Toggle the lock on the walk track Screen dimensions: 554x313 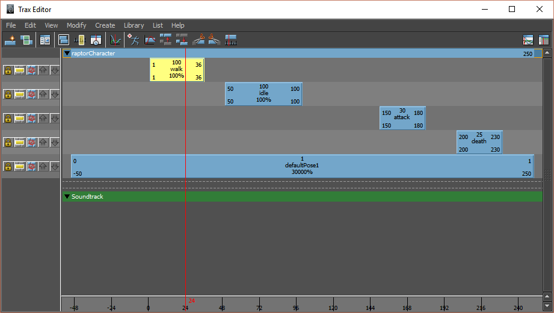click(x=8, y=70)
